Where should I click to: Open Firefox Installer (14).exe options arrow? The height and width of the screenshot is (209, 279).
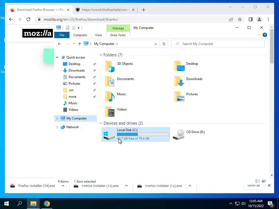coord(63,186)
